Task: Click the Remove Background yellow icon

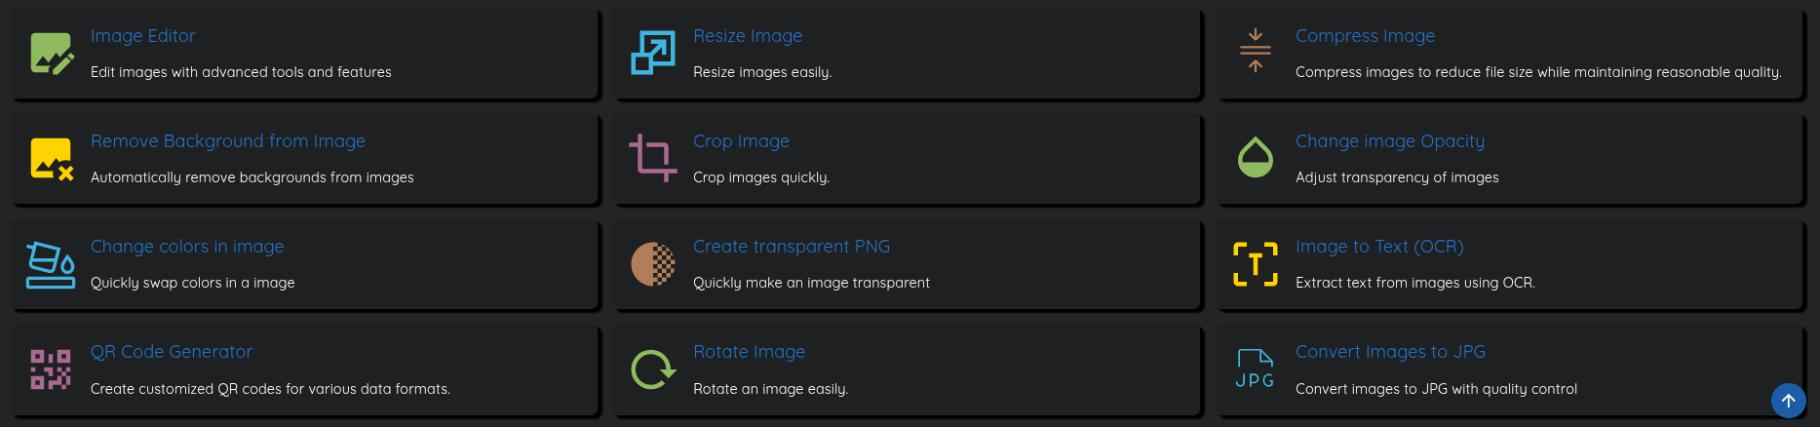Action: 52,159
